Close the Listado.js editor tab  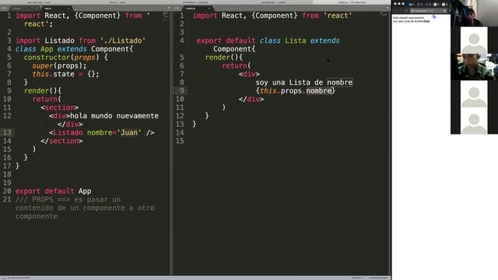[209, 9]
